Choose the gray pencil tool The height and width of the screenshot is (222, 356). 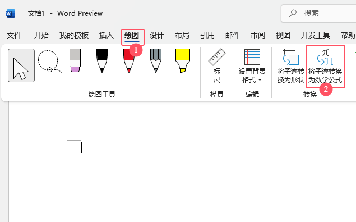[x=156, y=60]
